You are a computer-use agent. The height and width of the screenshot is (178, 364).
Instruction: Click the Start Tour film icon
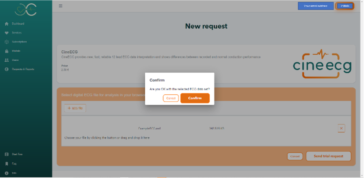[6, 154]
